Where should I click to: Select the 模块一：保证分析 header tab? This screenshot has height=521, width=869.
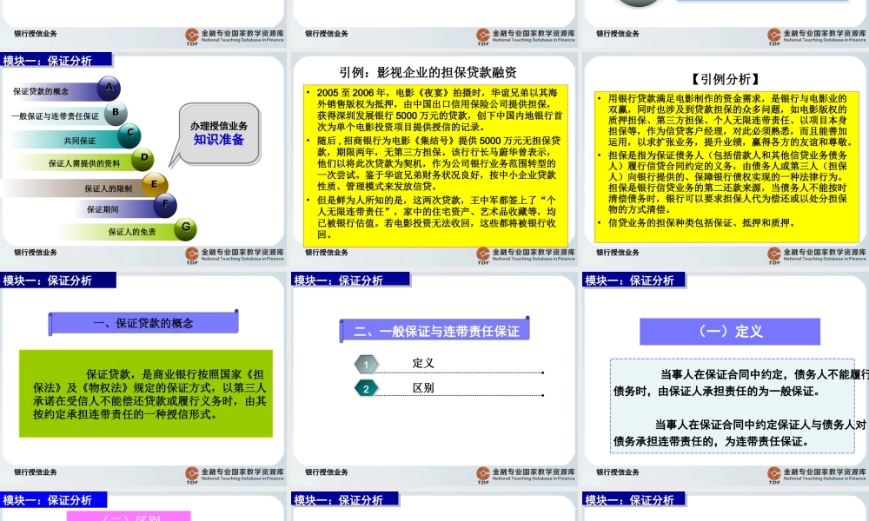click(x=56, y=61)
